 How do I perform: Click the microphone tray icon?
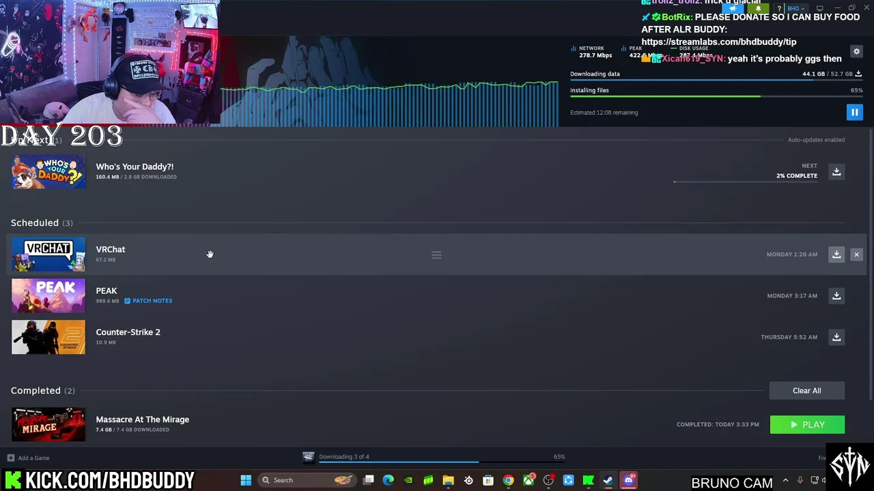pyautogui.click(x=800, y=481)
